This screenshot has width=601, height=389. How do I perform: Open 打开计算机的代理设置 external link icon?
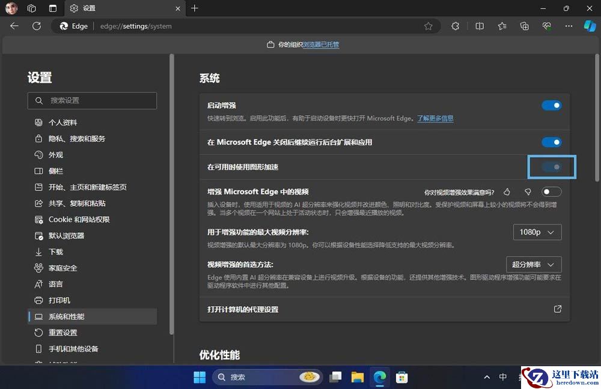point(558,309)
